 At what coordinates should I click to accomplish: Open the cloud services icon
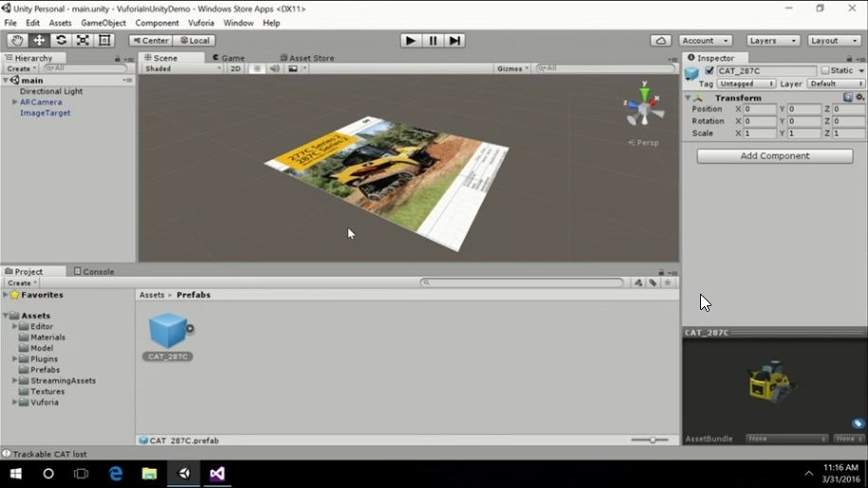661,41
